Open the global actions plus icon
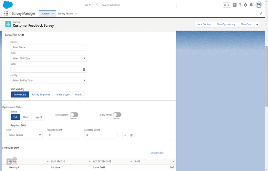The width and height of the screenshot is (268, 171). tap(235, 5)
